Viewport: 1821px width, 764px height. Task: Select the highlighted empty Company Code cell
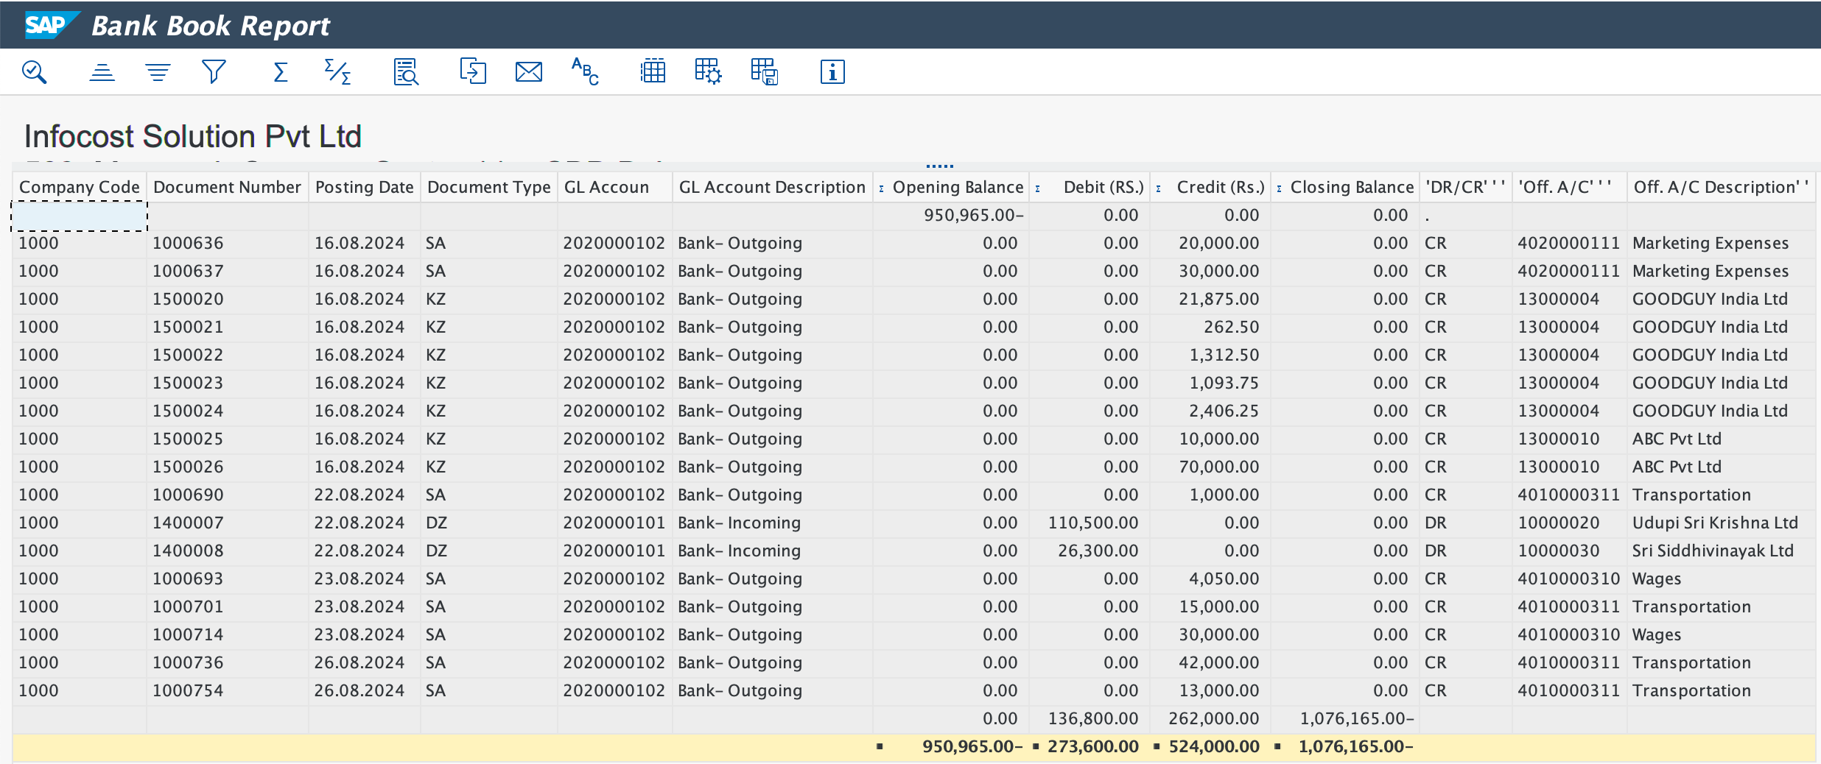[80, 216]
